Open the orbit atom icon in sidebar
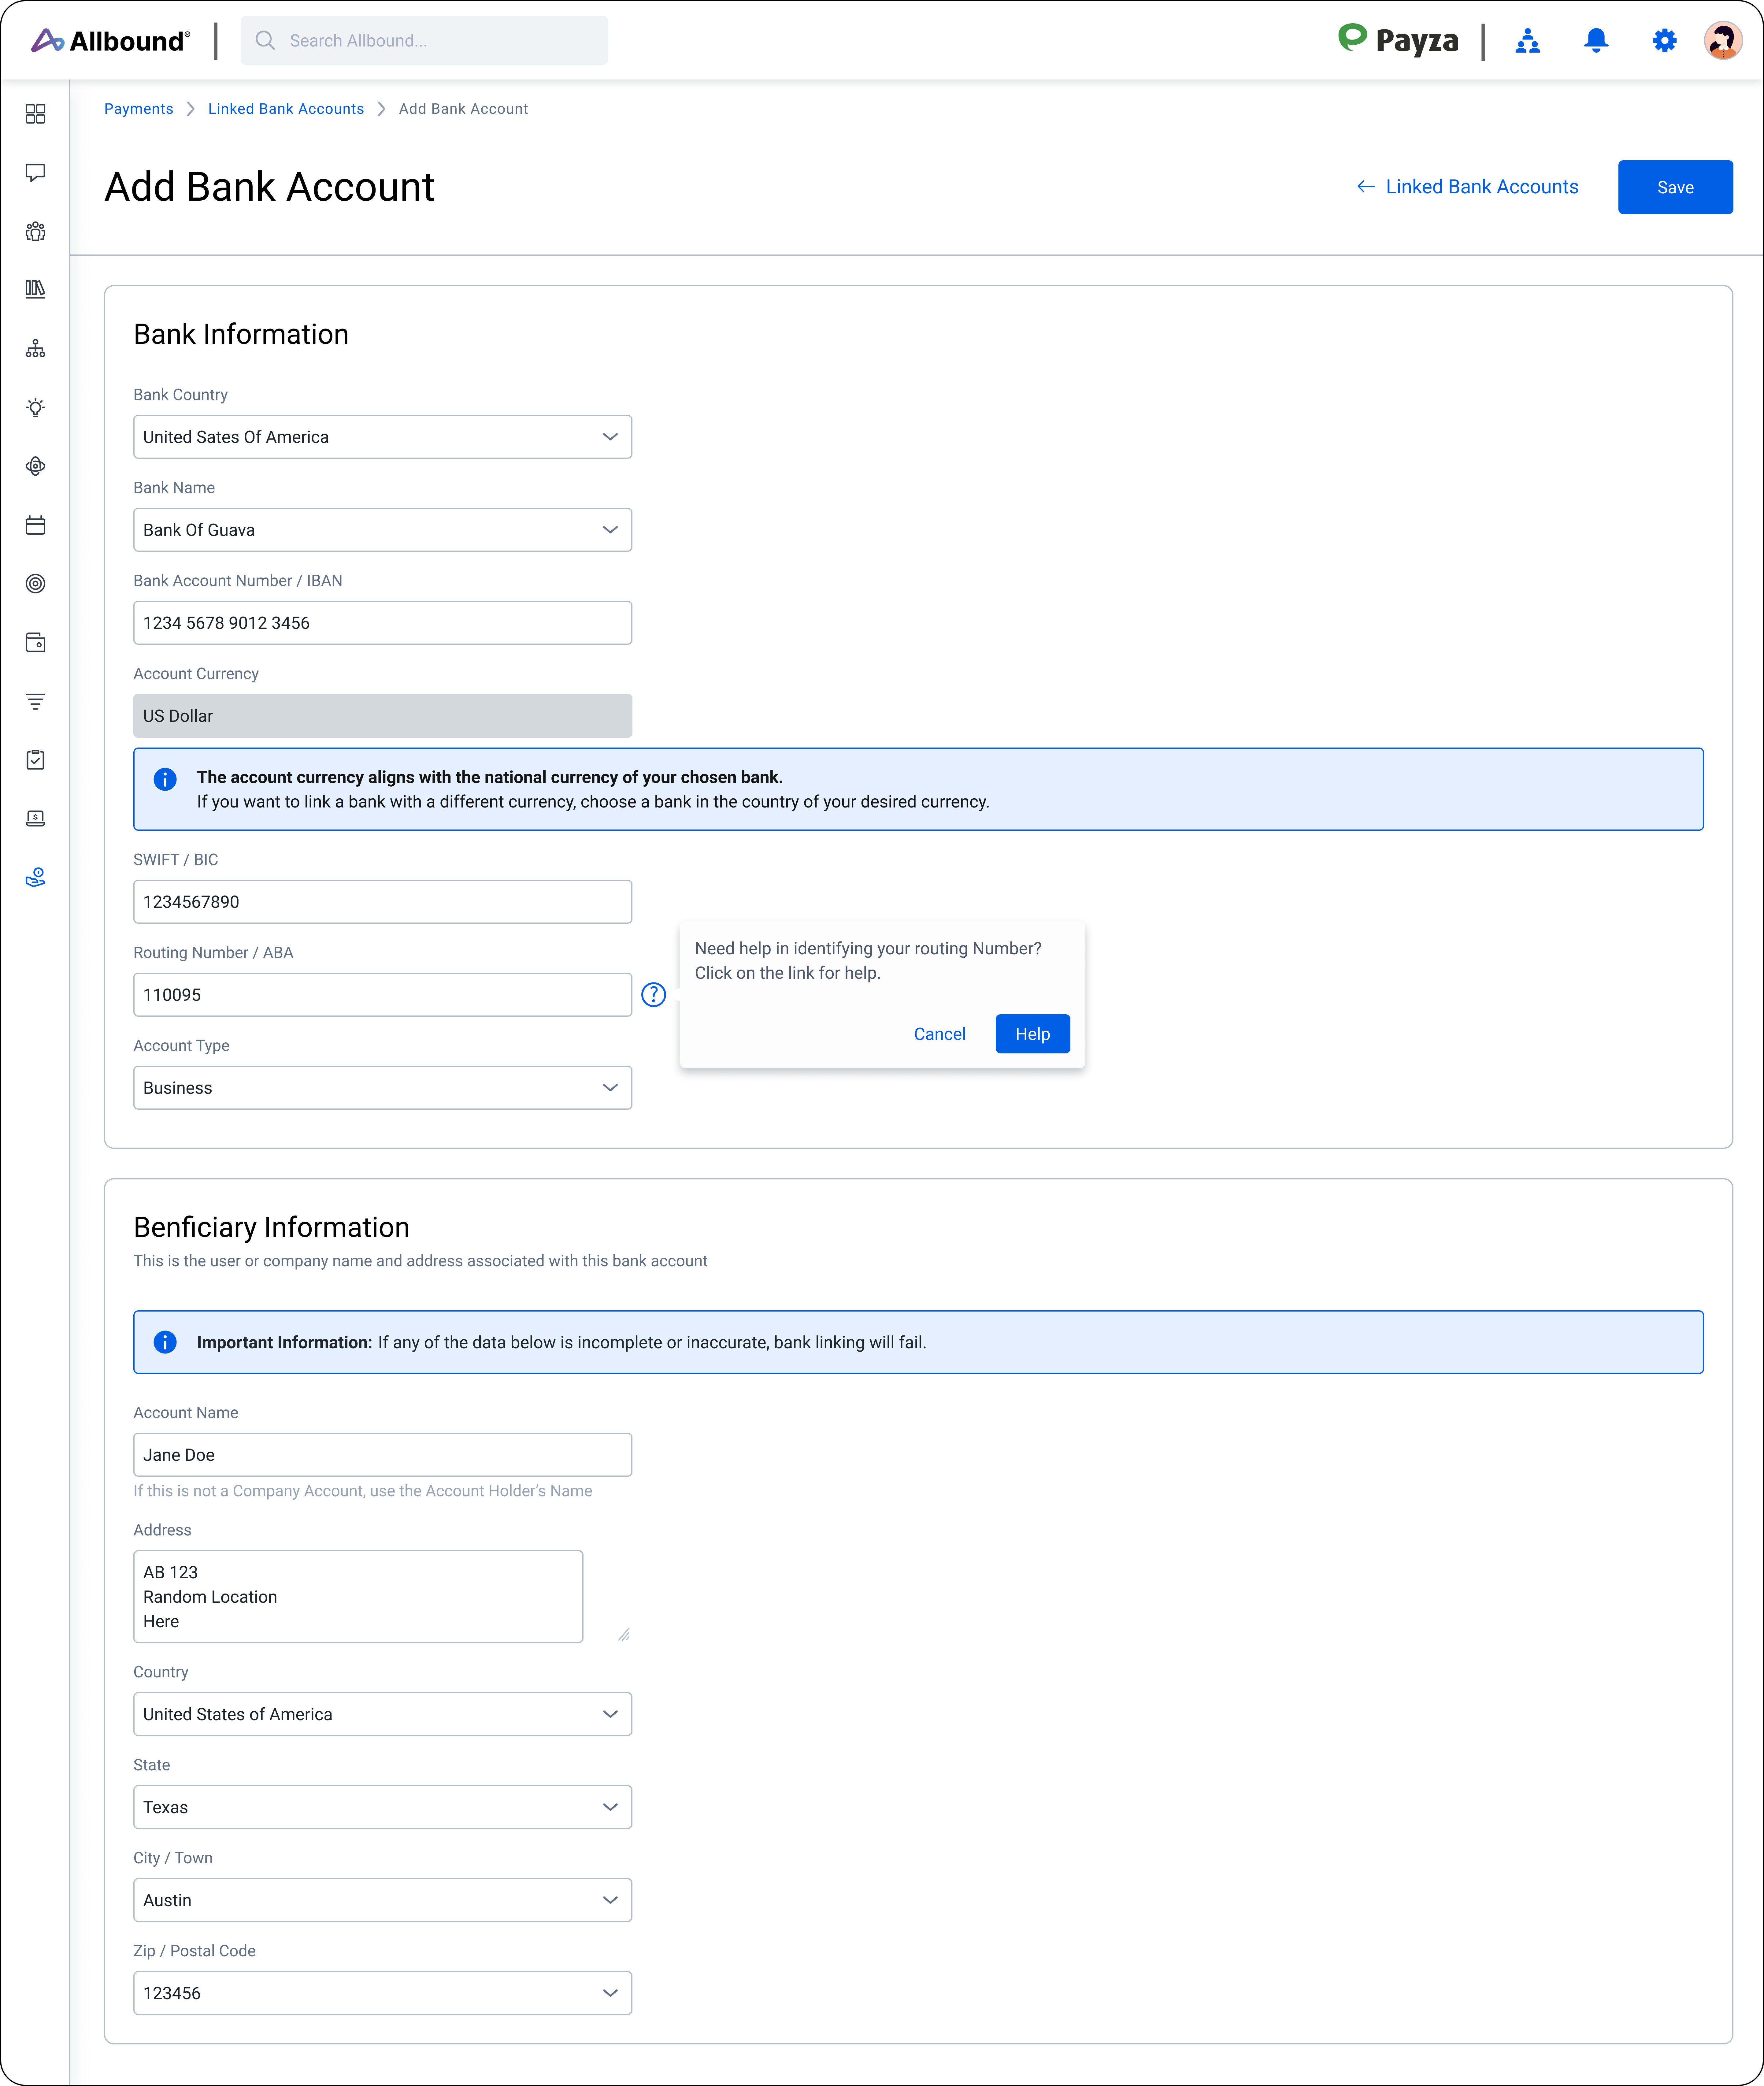 click(35, 466)
